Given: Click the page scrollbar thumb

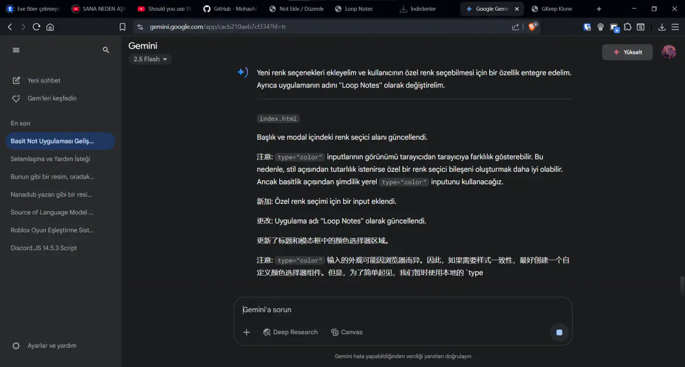Looking at the screenshot, I should coord(682,285).
